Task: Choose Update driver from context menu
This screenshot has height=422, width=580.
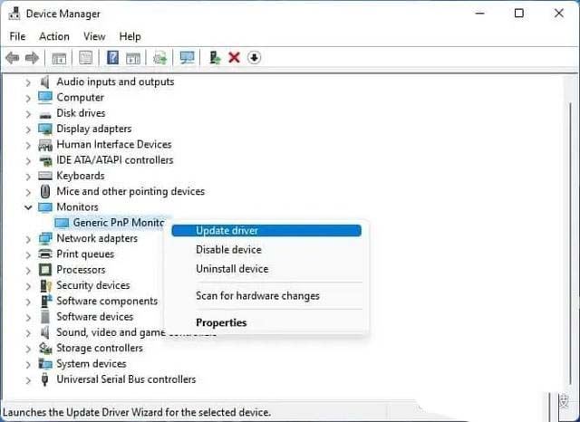Action: click(227, 231)
